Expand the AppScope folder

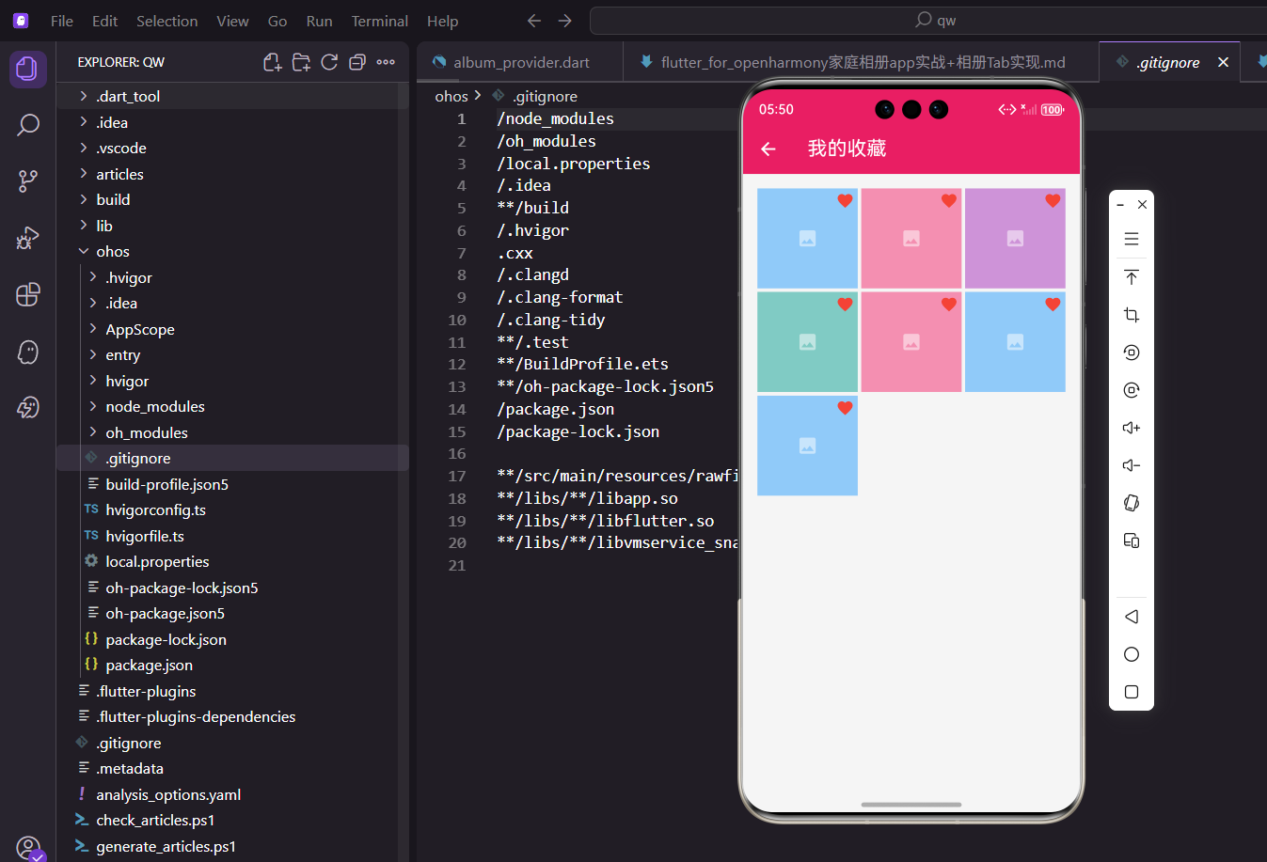click(232, 329)
